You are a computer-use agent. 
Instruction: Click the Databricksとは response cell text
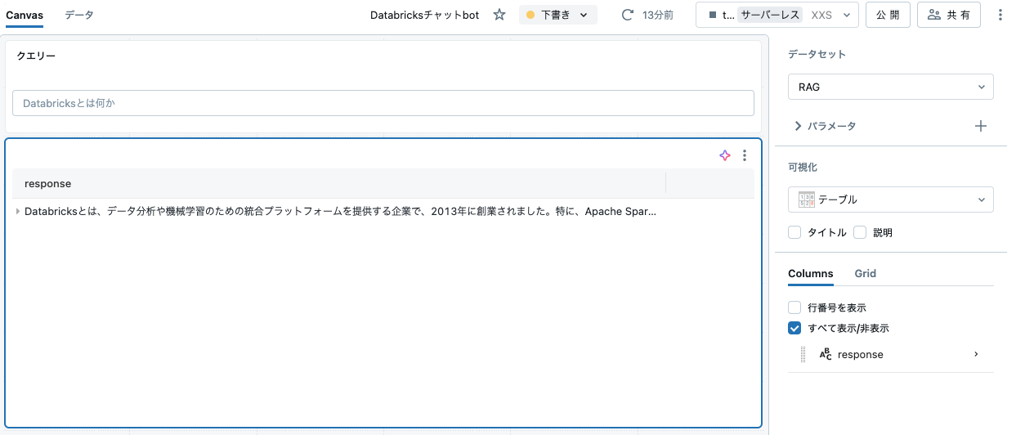coord(340,211)
